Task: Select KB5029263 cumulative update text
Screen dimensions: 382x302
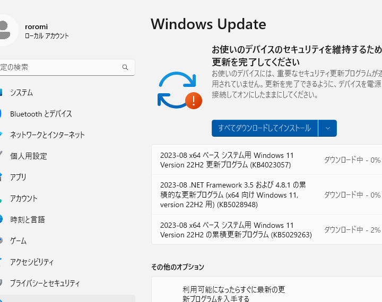Action: click(236, 230)
